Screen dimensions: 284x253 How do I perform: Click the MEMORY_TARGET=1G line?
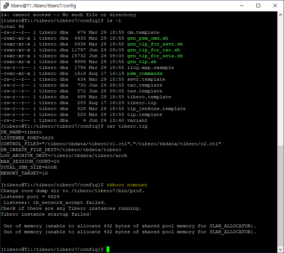(x=24, y=173)
